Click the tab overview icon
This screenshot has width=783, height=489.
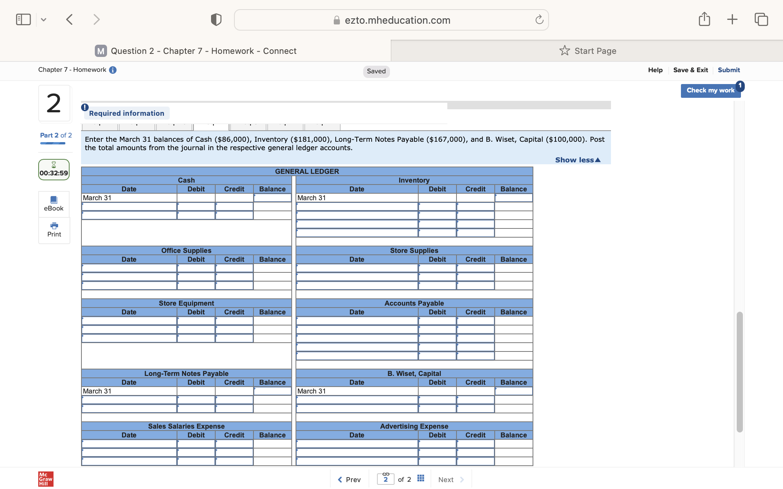760,19
